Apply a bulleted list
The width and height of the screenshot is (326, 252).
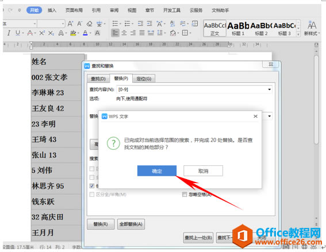click(x=115, y=24)
